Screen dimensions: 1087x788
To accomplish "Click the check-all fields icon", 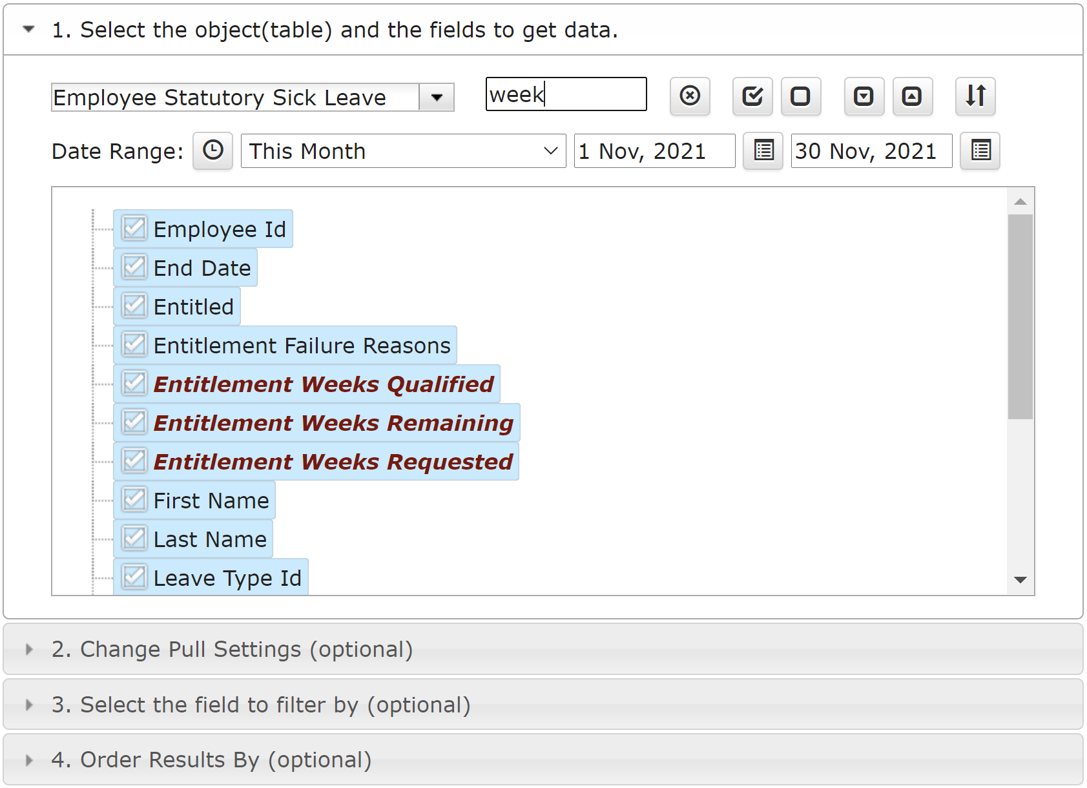I will 752,96.
